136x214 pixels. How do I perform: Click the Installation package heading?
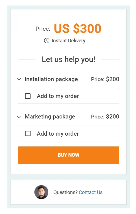point(51,79)
